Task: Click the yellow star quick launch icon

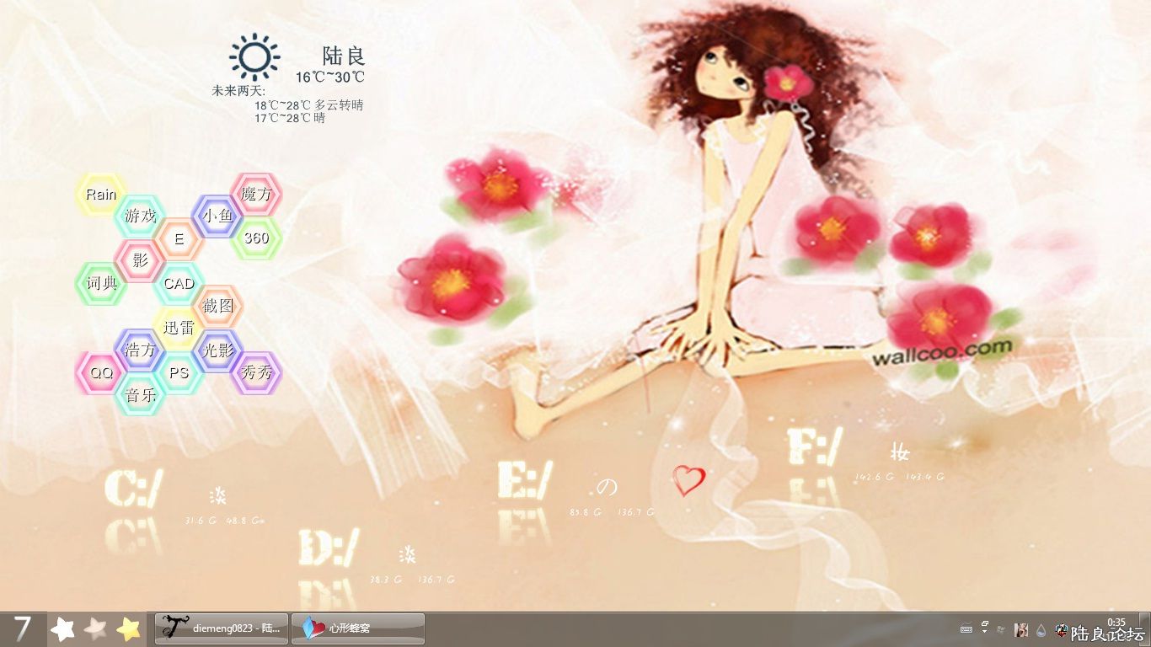Action: click(x=128, y=628)
